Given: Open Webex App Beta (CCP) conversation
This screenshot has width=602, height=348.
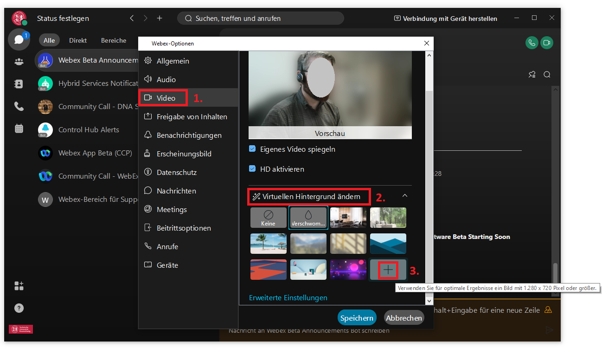Looking at the screenshot, I should [86, 153].
